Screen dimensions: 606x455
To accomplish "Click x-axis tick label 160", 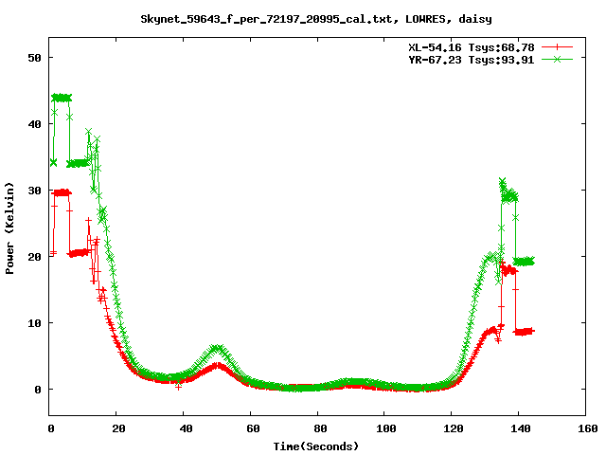I will (588, 428).
